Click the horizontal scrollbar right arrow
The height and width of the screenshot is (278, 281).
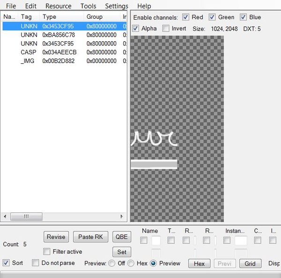coord(122,217)
